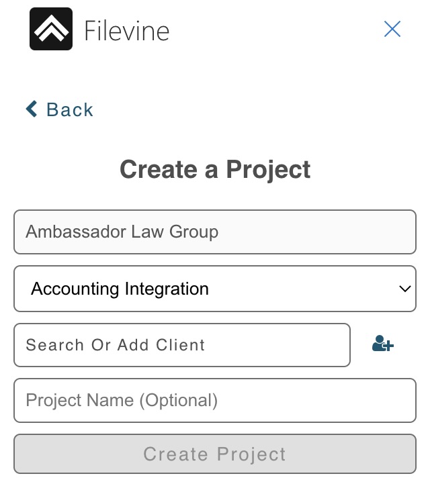Click the Ambassador Law Group organization field
Viewport: 428px width, 482px height.
pyautogui.click(x=215, y=232)
